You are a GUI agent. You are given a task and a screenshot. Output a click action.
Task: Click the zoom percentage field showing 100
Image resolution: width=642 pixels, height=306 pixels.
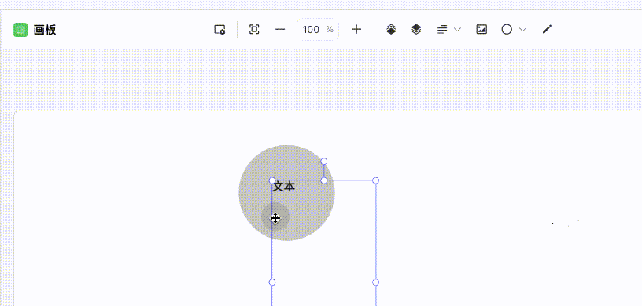pos(318,29)
